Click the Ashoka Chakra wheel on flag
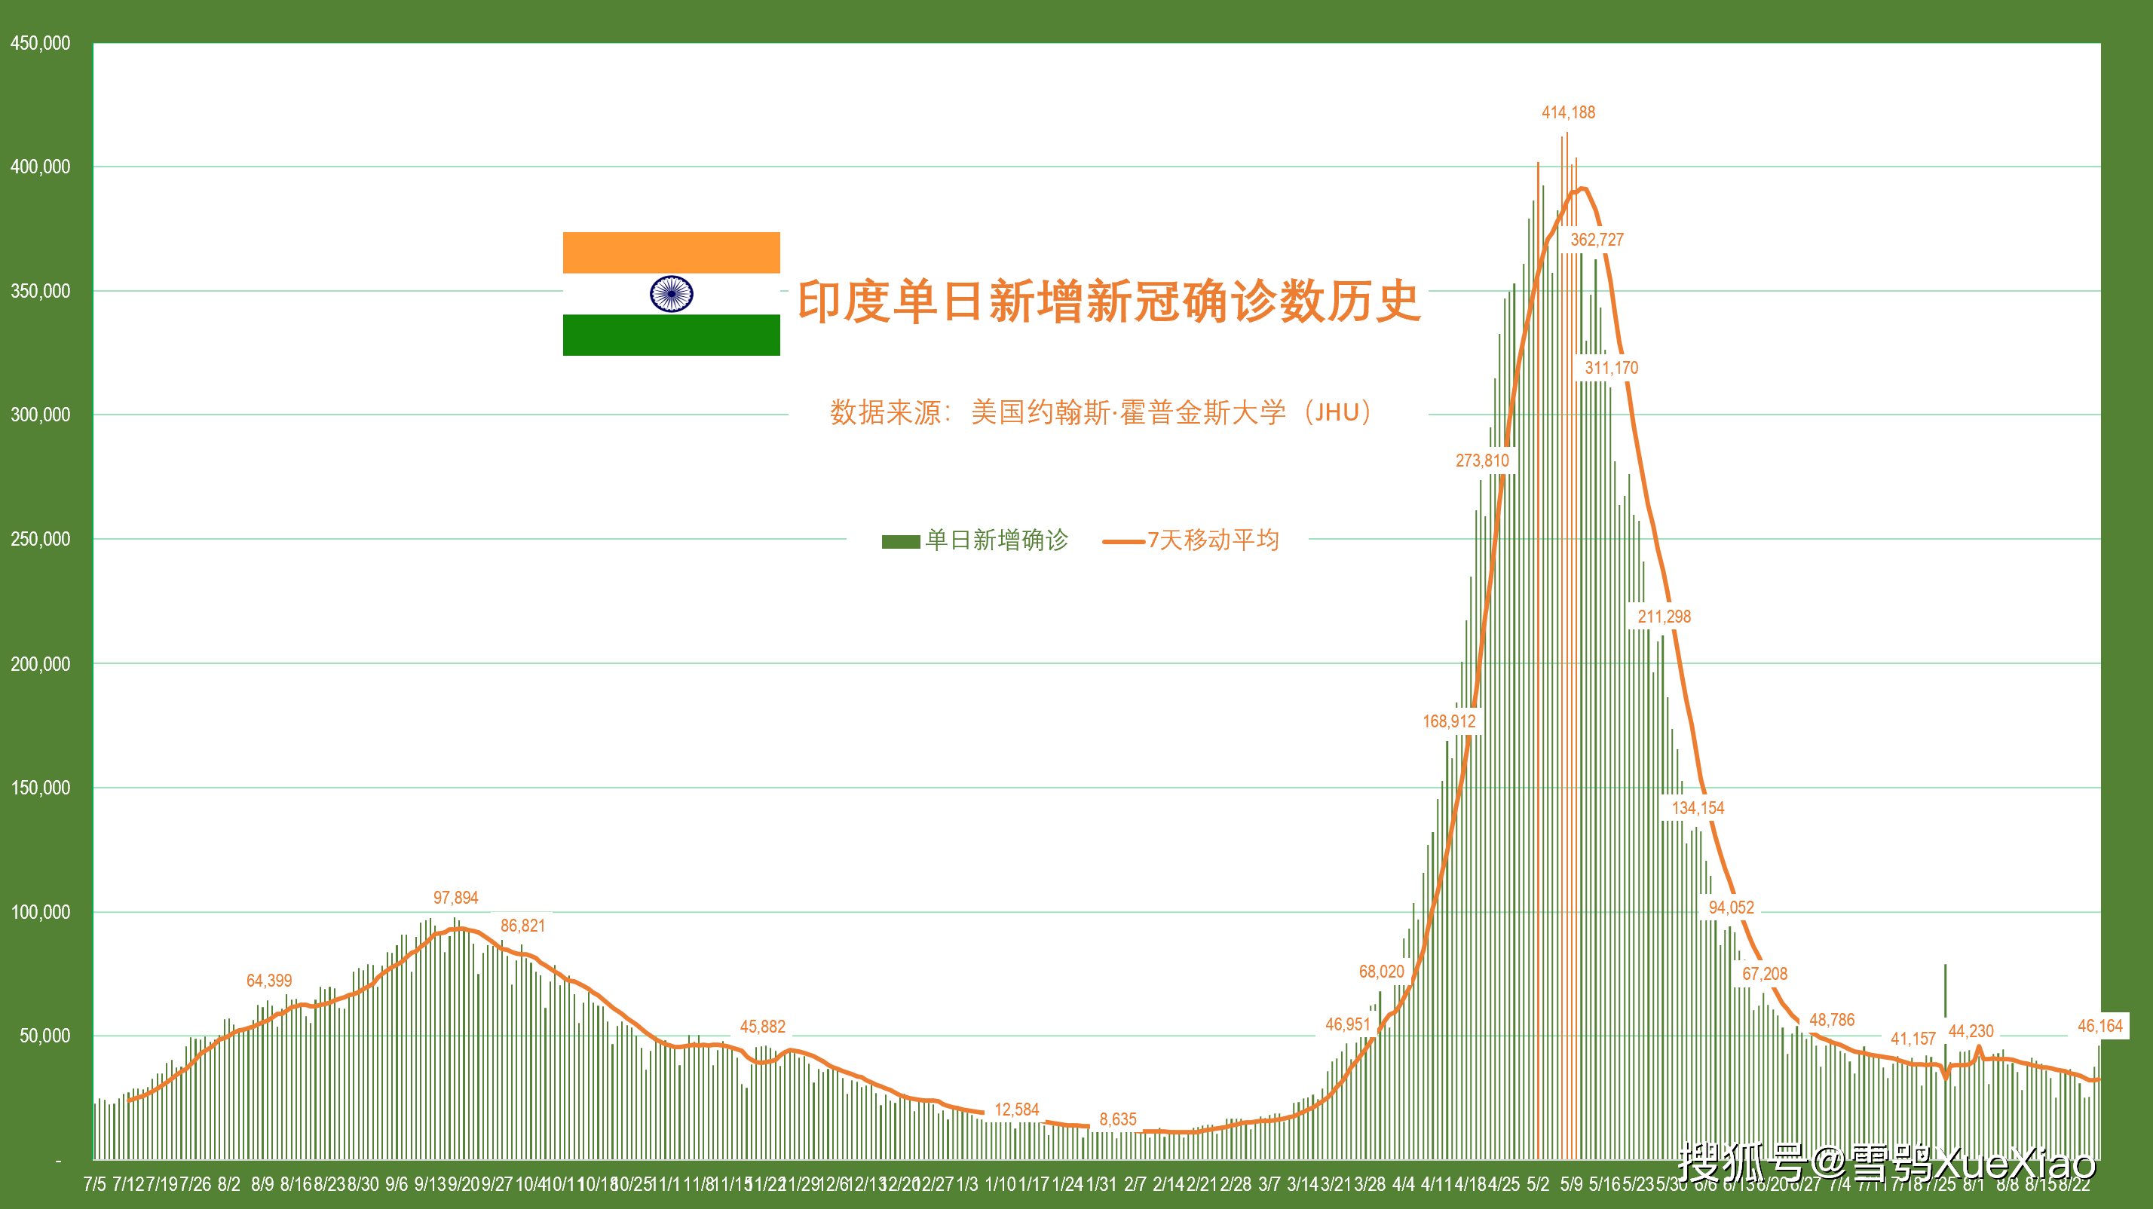 click(x=671, y=294)
